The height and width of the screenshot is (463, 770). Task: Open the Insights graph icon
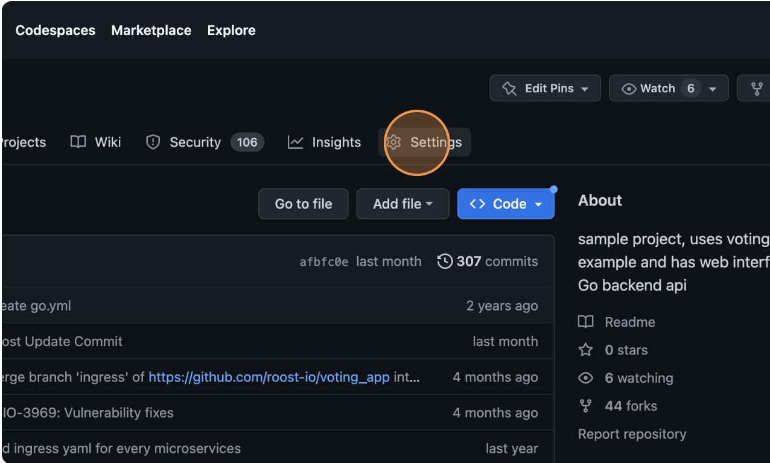(x=294, y=142)
